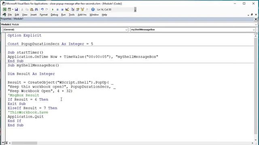259x145 pixels.
Task: Open the Run menu
Action: [63, 14]
